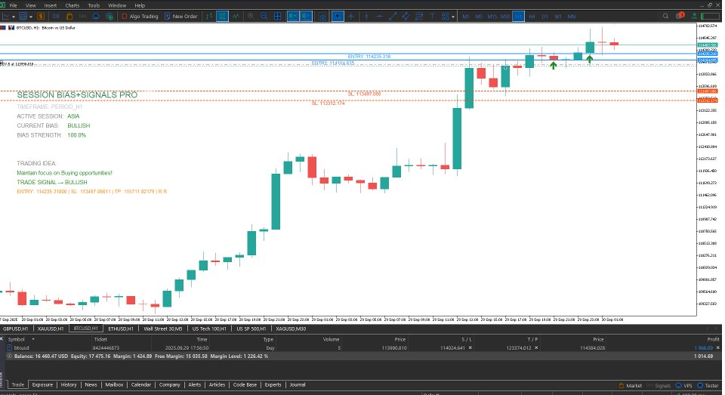Remove take profit on btcusd position
This screenshot has height=395, width=725.
tap(536, 348)
